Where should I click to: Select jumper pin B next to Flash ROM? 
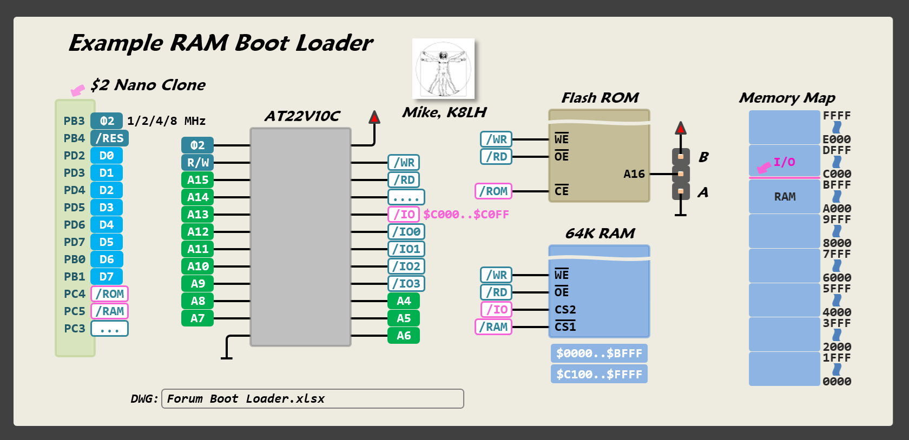click(681, 157)
